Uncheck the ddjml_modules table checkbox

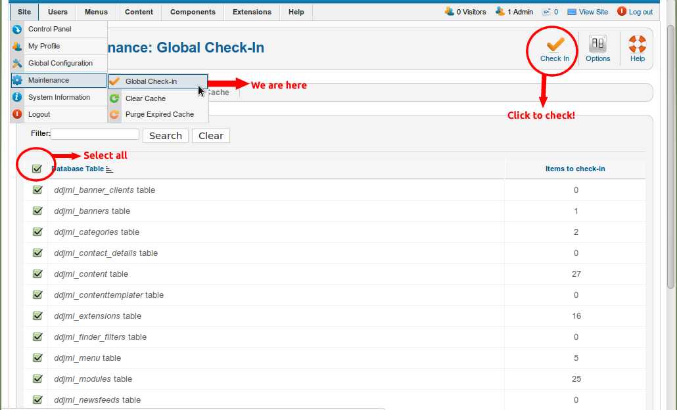(37, 379)
